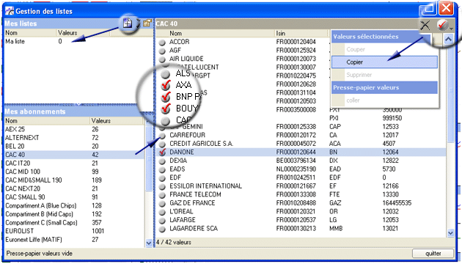Tick the bullet next to ACCOR
The image size is (462, 264).
[162, 43]
